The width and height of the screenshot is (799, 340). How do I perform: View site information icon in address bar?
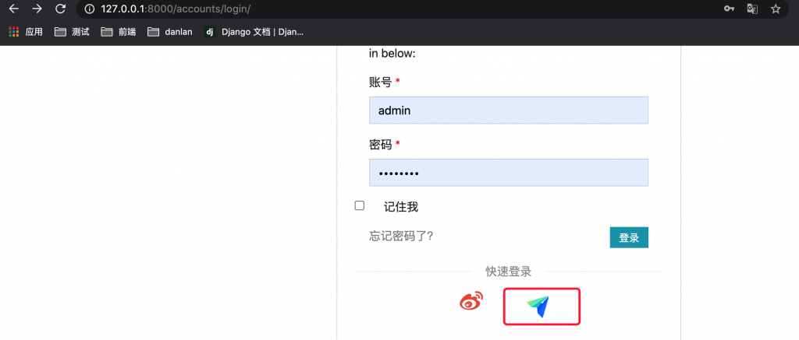coord(89,9)
